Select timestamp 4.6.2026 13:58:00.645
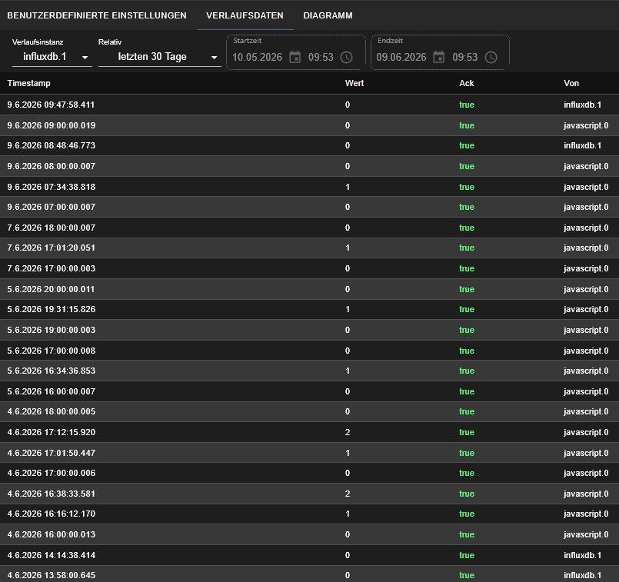This screenshot has width=619, height=582. tap(52, 575)
